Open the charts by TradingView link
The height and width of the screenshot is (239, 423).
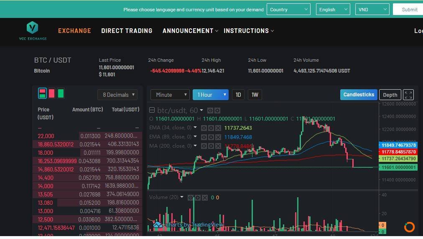click(x=194, y=225)
